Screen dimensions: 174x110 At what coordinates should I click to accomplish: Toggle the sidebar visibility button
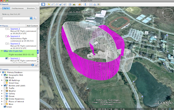(x=43, y=4)
